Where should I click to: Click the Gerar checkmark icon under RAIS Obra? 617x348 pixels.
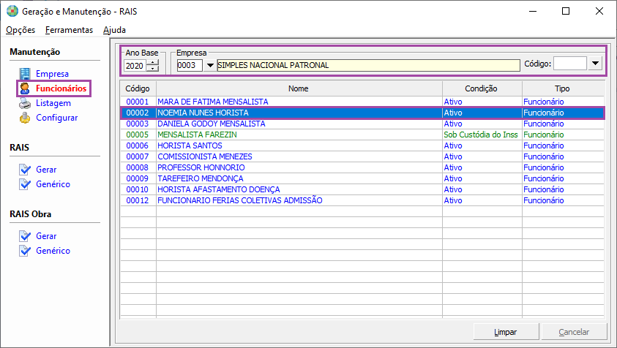point(25,236)
